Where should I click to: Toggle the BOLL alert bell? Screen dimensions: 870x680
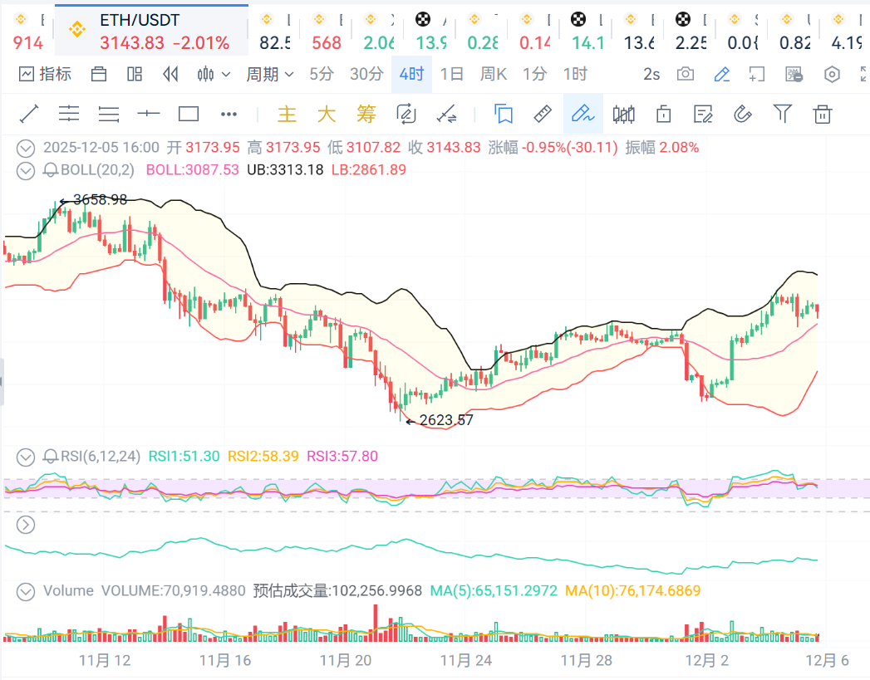(x=50, y=170)
